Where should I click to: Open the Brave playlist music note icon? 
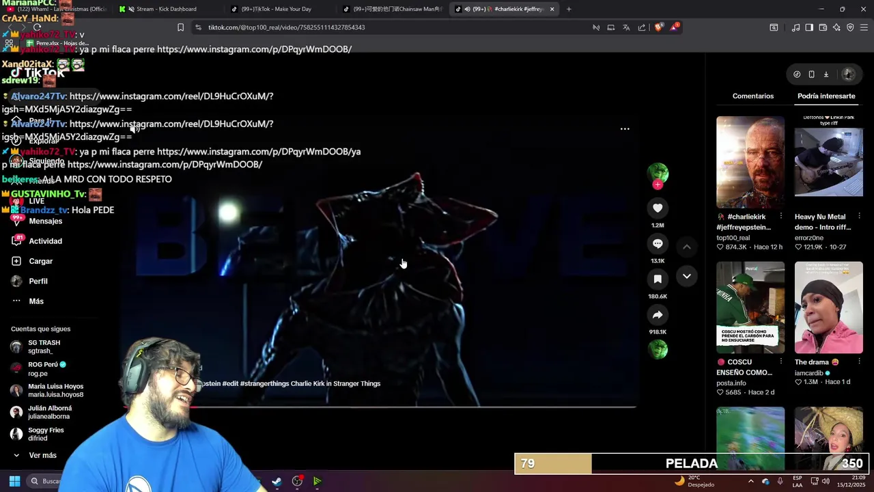[x=795, y=27]
